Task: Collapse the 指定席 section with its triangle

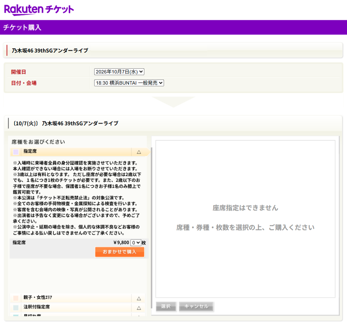Action: click(139, 152)
